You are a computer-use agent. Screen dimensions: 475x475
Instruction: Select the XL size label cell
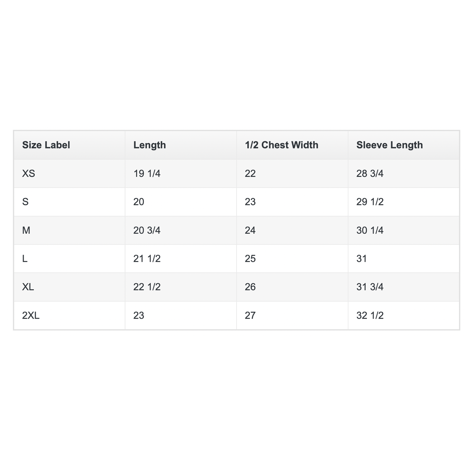tap(28, 287)
